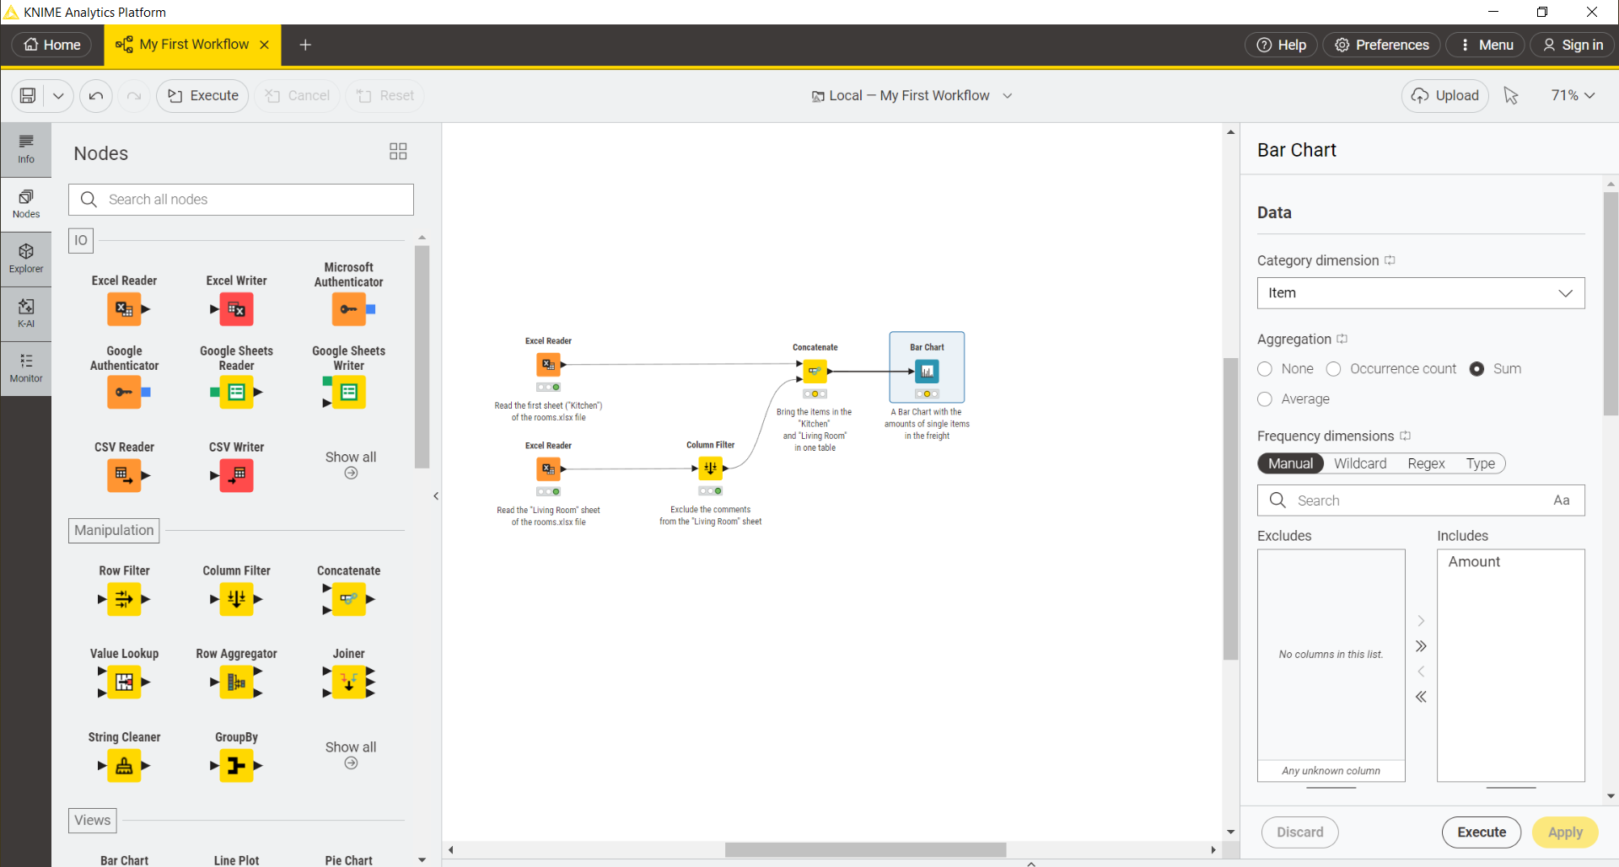This screenshot has width=1619, height=867.
Task: Select the Excel Reader node icon
Action: click(x=124, y=309)
